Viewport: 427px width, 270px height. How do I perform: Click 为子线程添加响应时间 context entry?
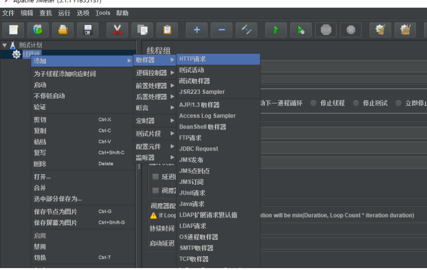[82, 74]
